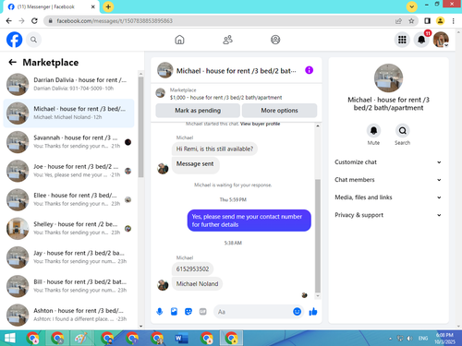Click the chat messages vertical scrollbar
462x346 pixels.
coord(318,235)
